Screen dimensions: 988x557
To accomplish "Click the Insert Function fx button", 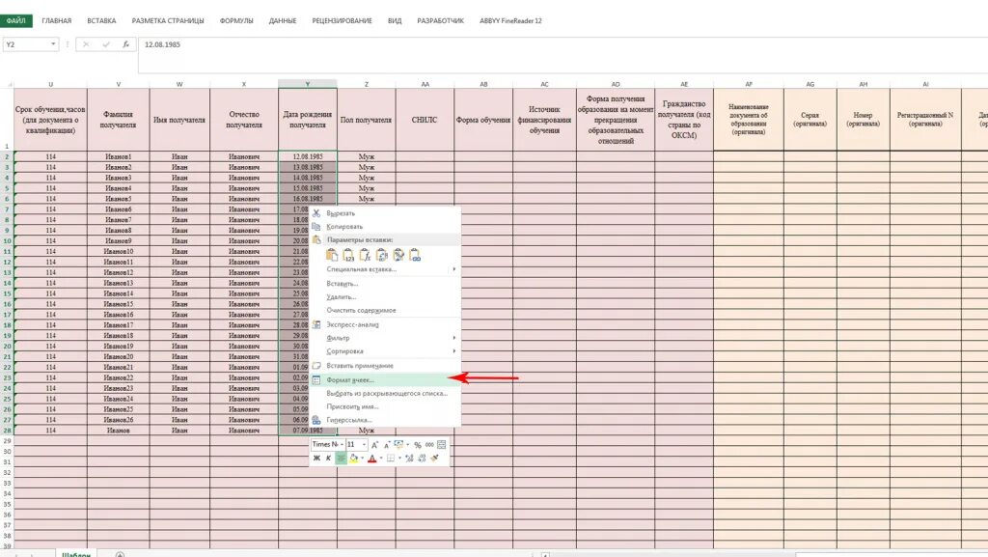I will click(125, 44).
